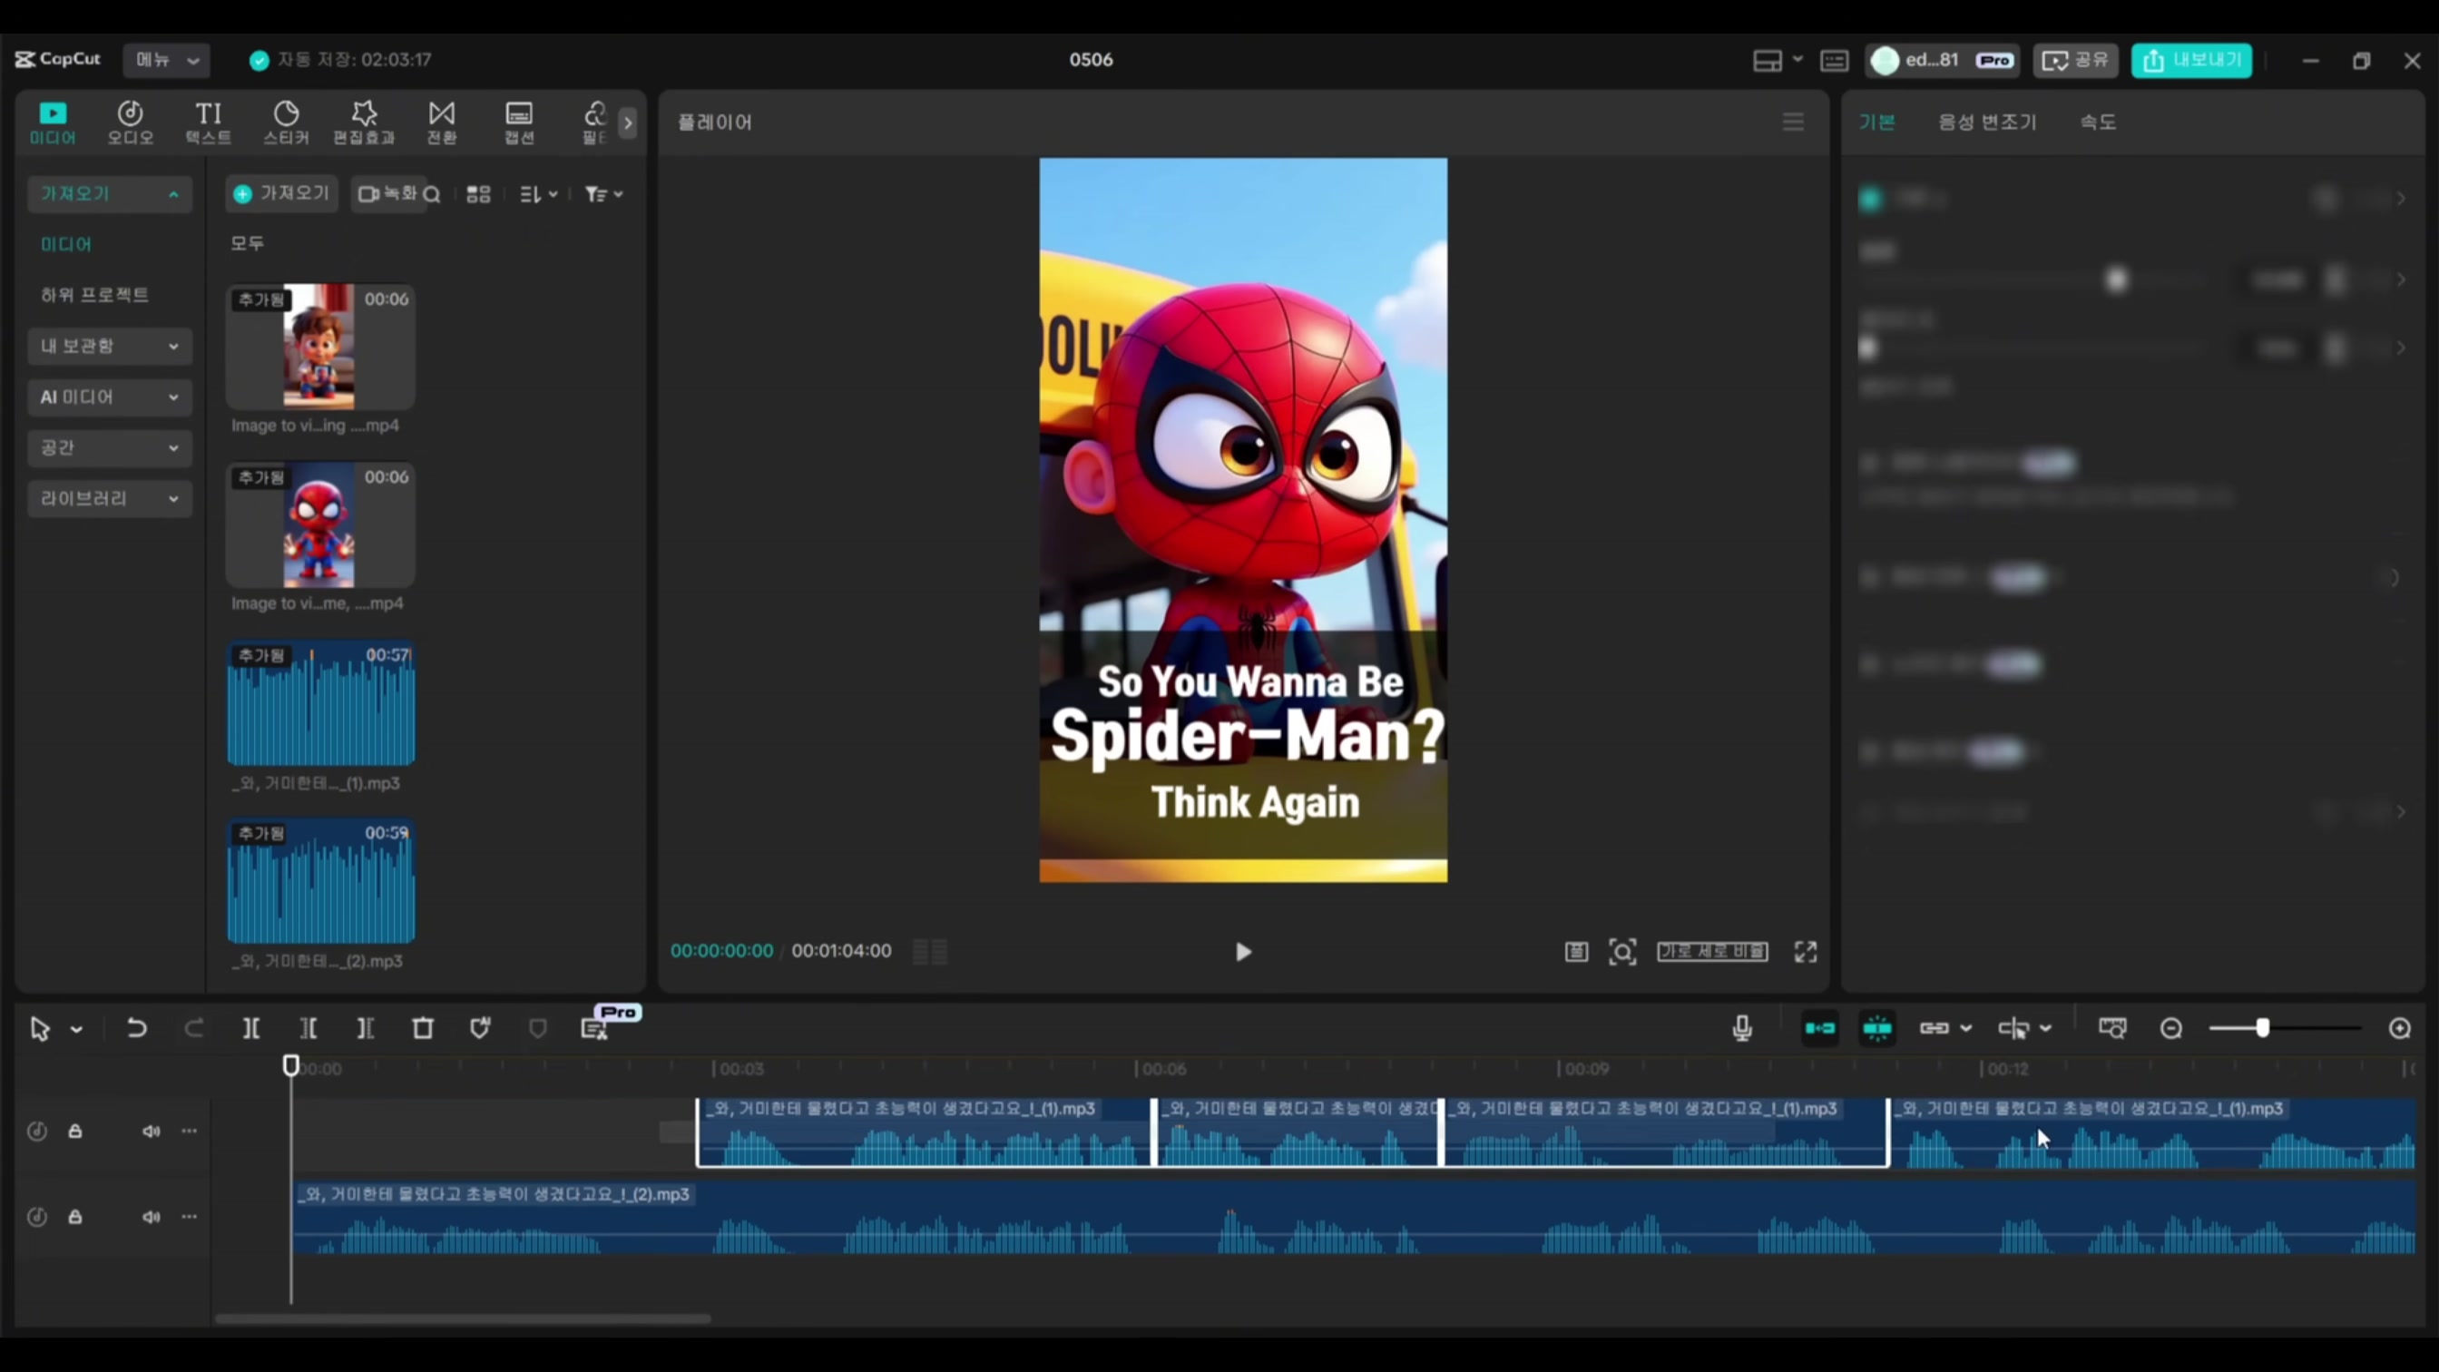Click the add marker shield icon

coord(480,1028)
